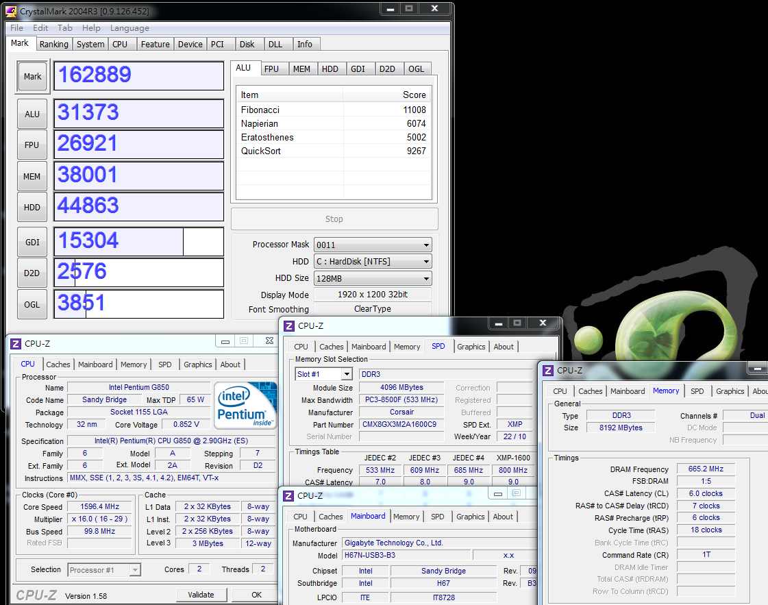Click the Z icon of the Mainboard CPU-Z window
This screenshot has width=768, height=605.
288,496
